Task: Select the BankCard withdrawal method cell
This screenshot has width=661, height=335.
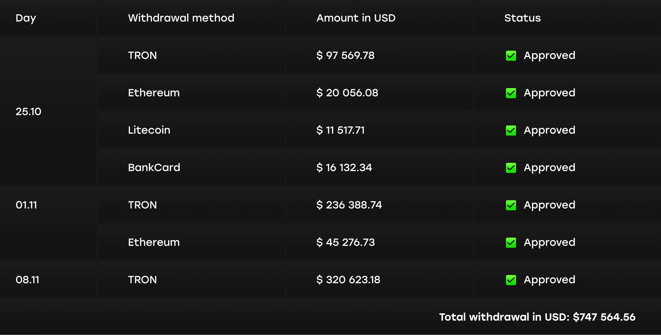Action: tap(154, 167)
